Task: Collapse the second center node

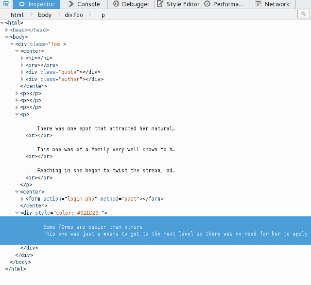Action: (17, 191)
